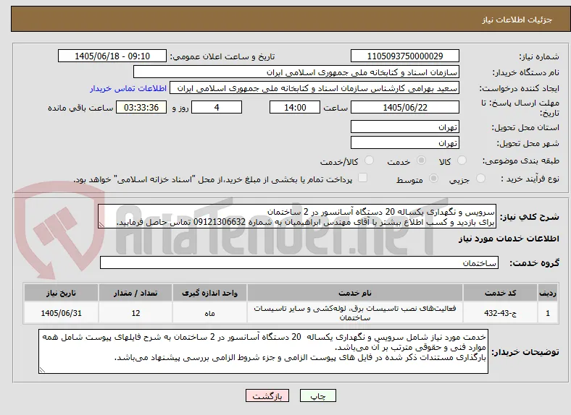Click the deadline time field 14:00

coord(295,107)
